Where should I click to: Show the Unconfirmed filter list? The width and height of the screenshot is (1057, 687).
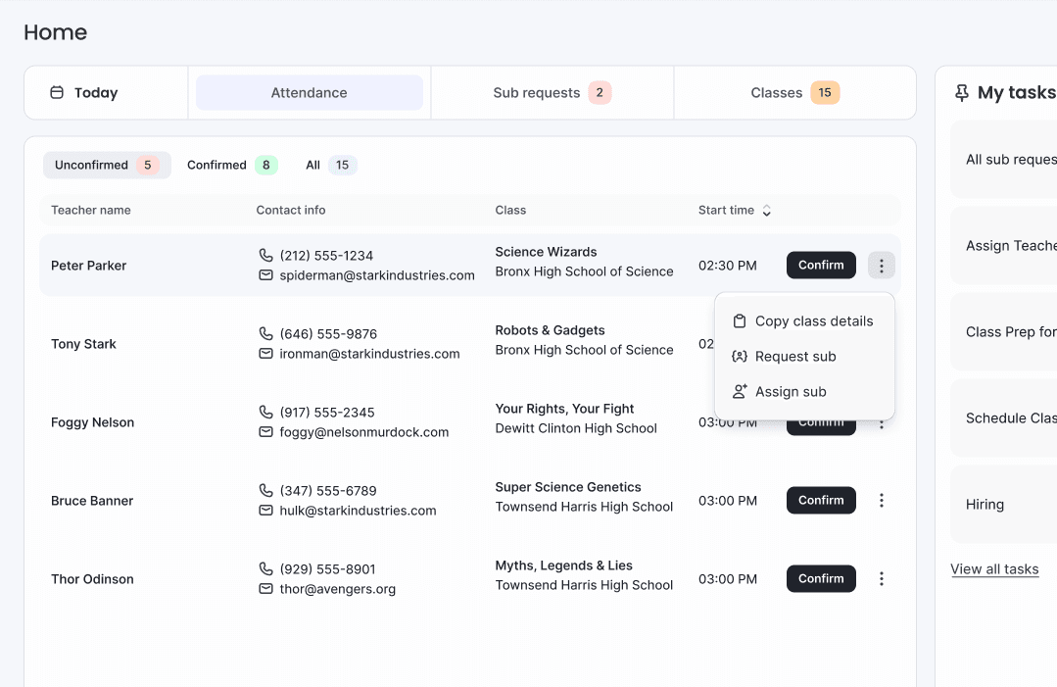[x=107, y=166]
